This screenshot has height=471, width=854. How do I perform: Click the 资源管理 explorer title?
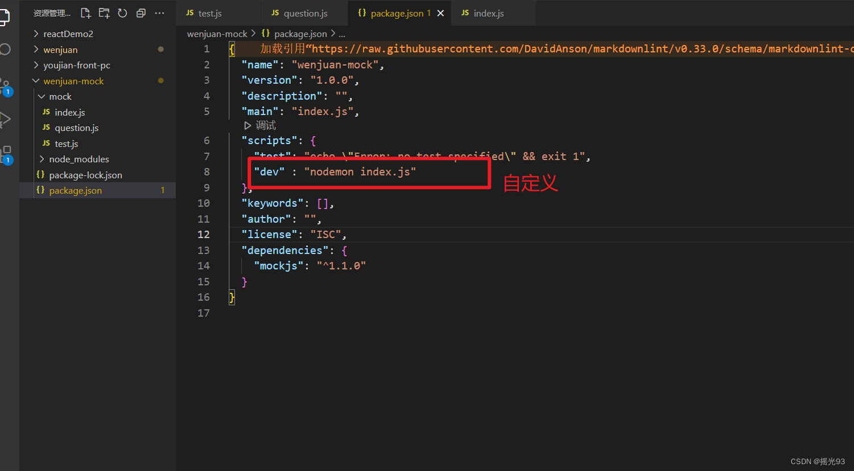pos(52,13)
